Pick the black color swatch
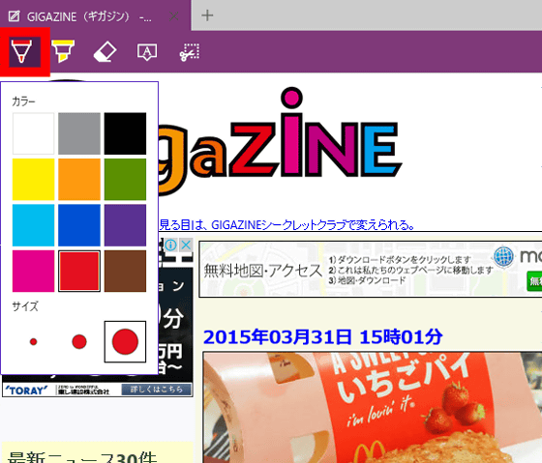This screenshot has width=542, height=463. [x=125, y=133]
